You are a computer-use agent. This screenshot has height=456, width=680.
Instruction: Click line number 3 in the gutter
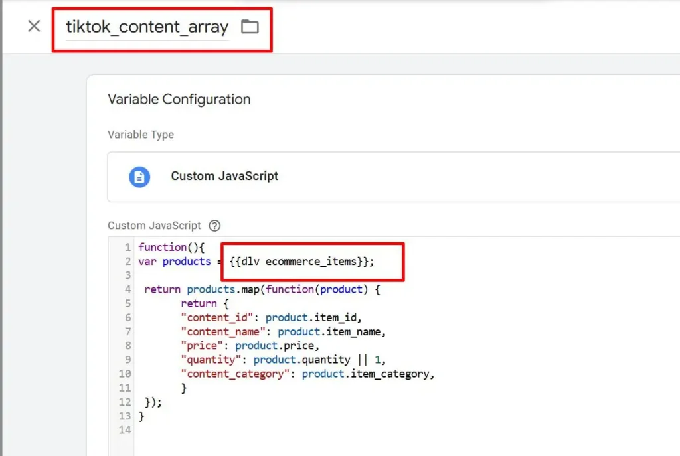(x=127, y=275)
